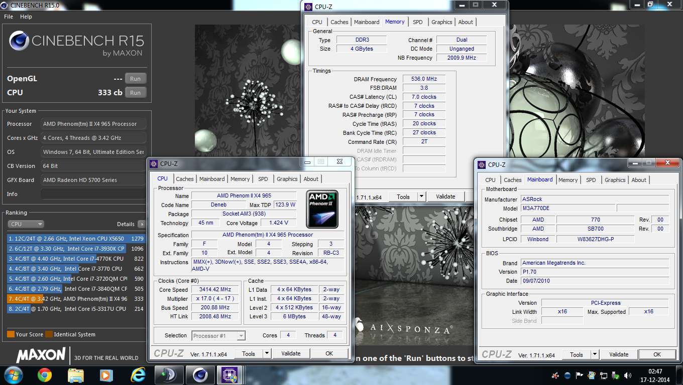Image resolution: width=683 pixels, height=385 pixels.
Task: Click OK in CPU-Z CPU window
Action: click(329, 353)
